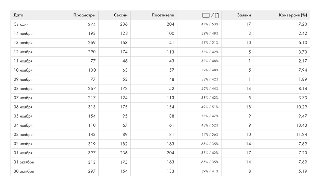Screen dimensions: 321x176
Task: Click conversion value 13.43 for 04 ноября
Action: [301, 125]
